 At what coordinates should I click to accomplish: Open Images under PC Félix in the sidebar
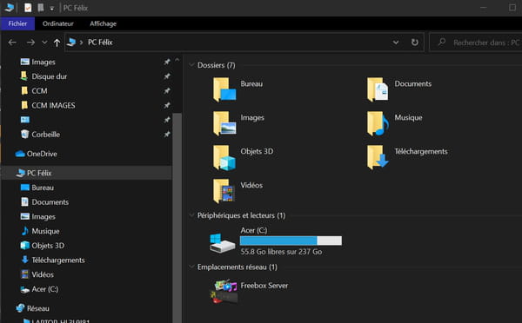point(43,217)
